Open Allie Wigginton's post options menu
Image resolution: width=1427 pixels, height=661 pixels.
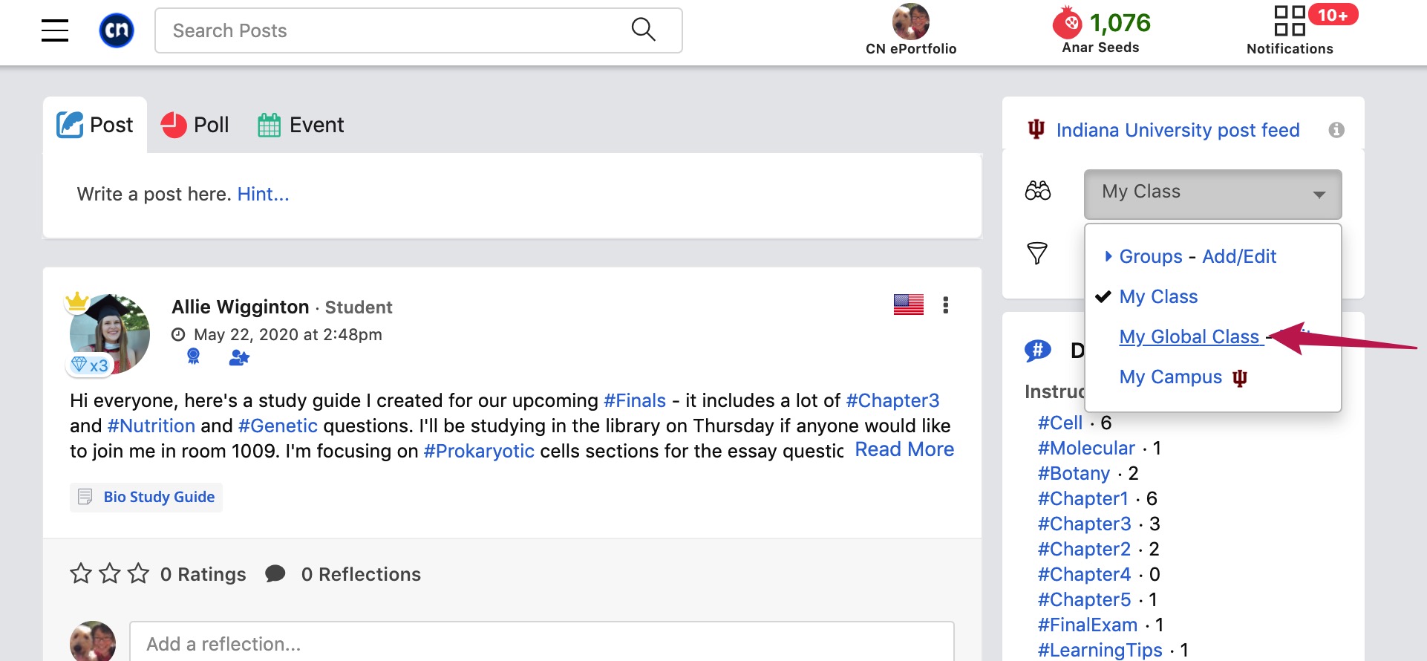click(x=945, y=305)
